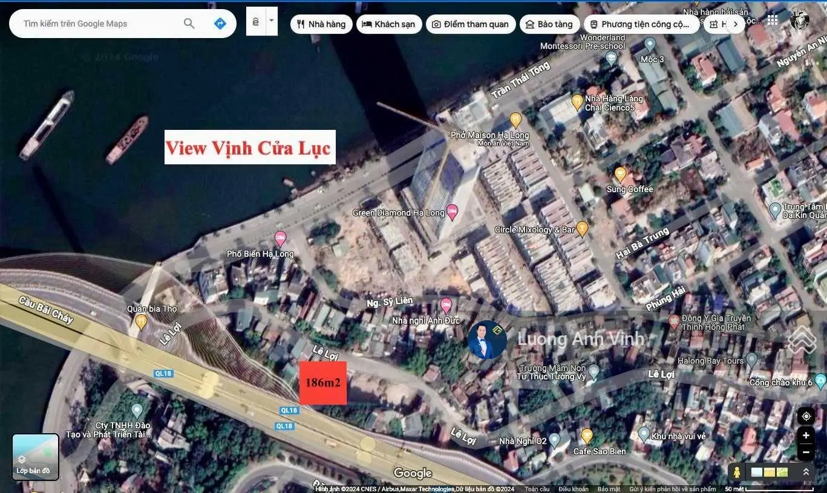Click the Toàn cầu footer link
The width and height of the screenshot is (827, 493).
(x=537, y=489)
